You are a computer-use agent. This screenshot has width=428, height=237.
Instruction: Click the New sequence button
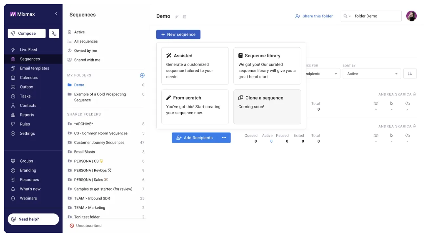(178, 35)
